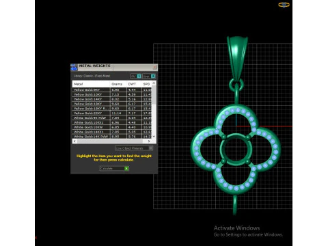Click the 8.02 grams cell
The height and width of the screenshot is (246, 328).
coord(118,99)
